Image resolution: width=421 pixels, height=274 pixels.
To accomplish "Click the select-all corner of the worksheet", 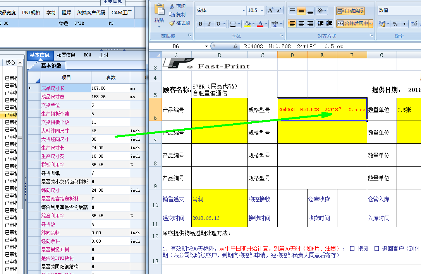I will pos(155,55).
